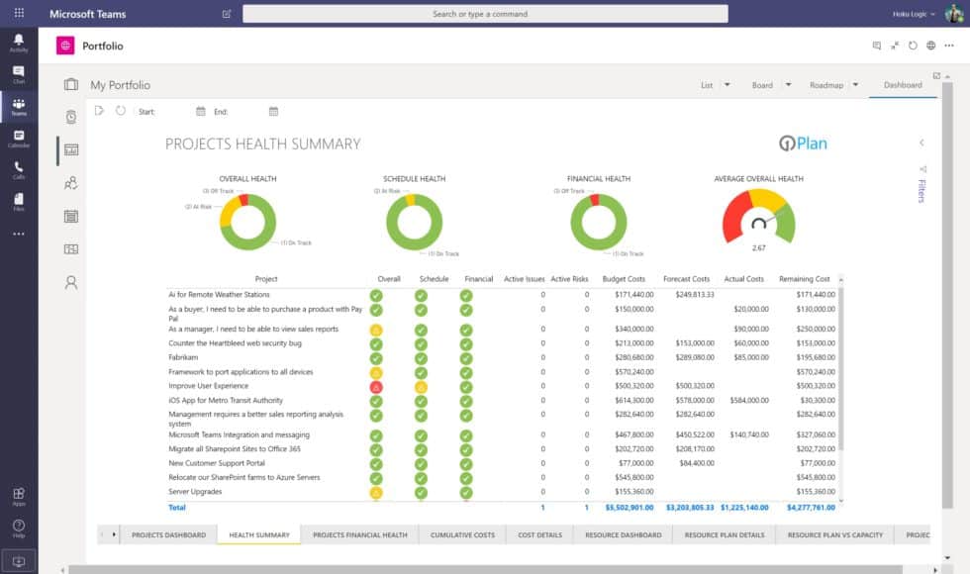
Task: Open the calendar grid icon in OnePlan sidebar
Action: tap(71, 216)
